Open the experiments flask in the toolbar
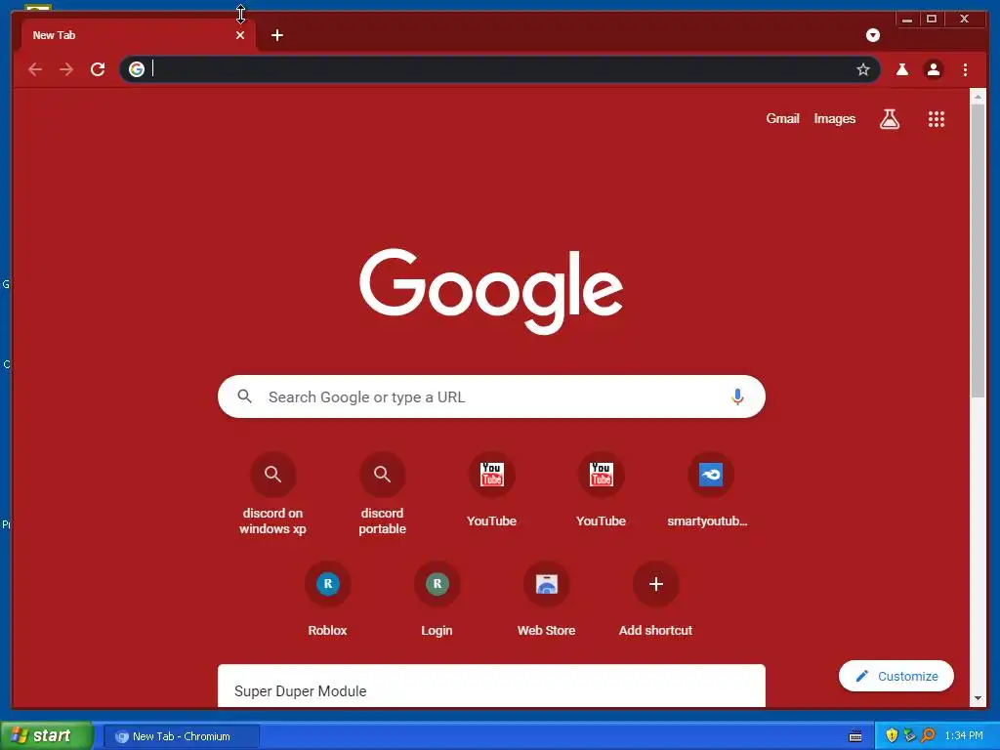The image size is (1000, 750). pyautogui.click(x=901, y=69)
